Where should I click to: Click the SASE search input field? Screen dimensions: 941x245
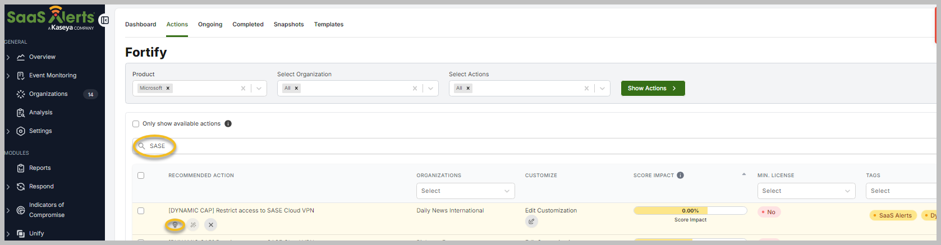(393, 146)
